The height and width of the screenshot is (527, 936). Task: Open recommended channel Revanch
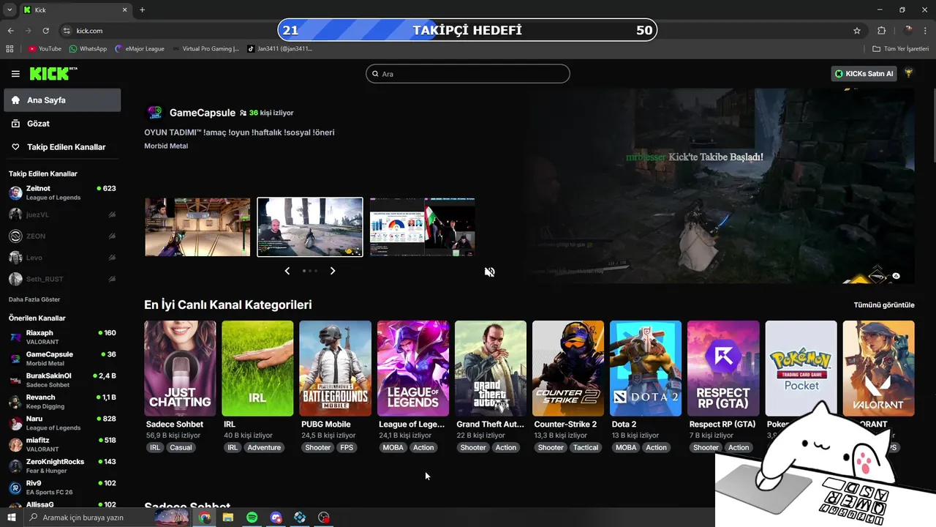62,401
